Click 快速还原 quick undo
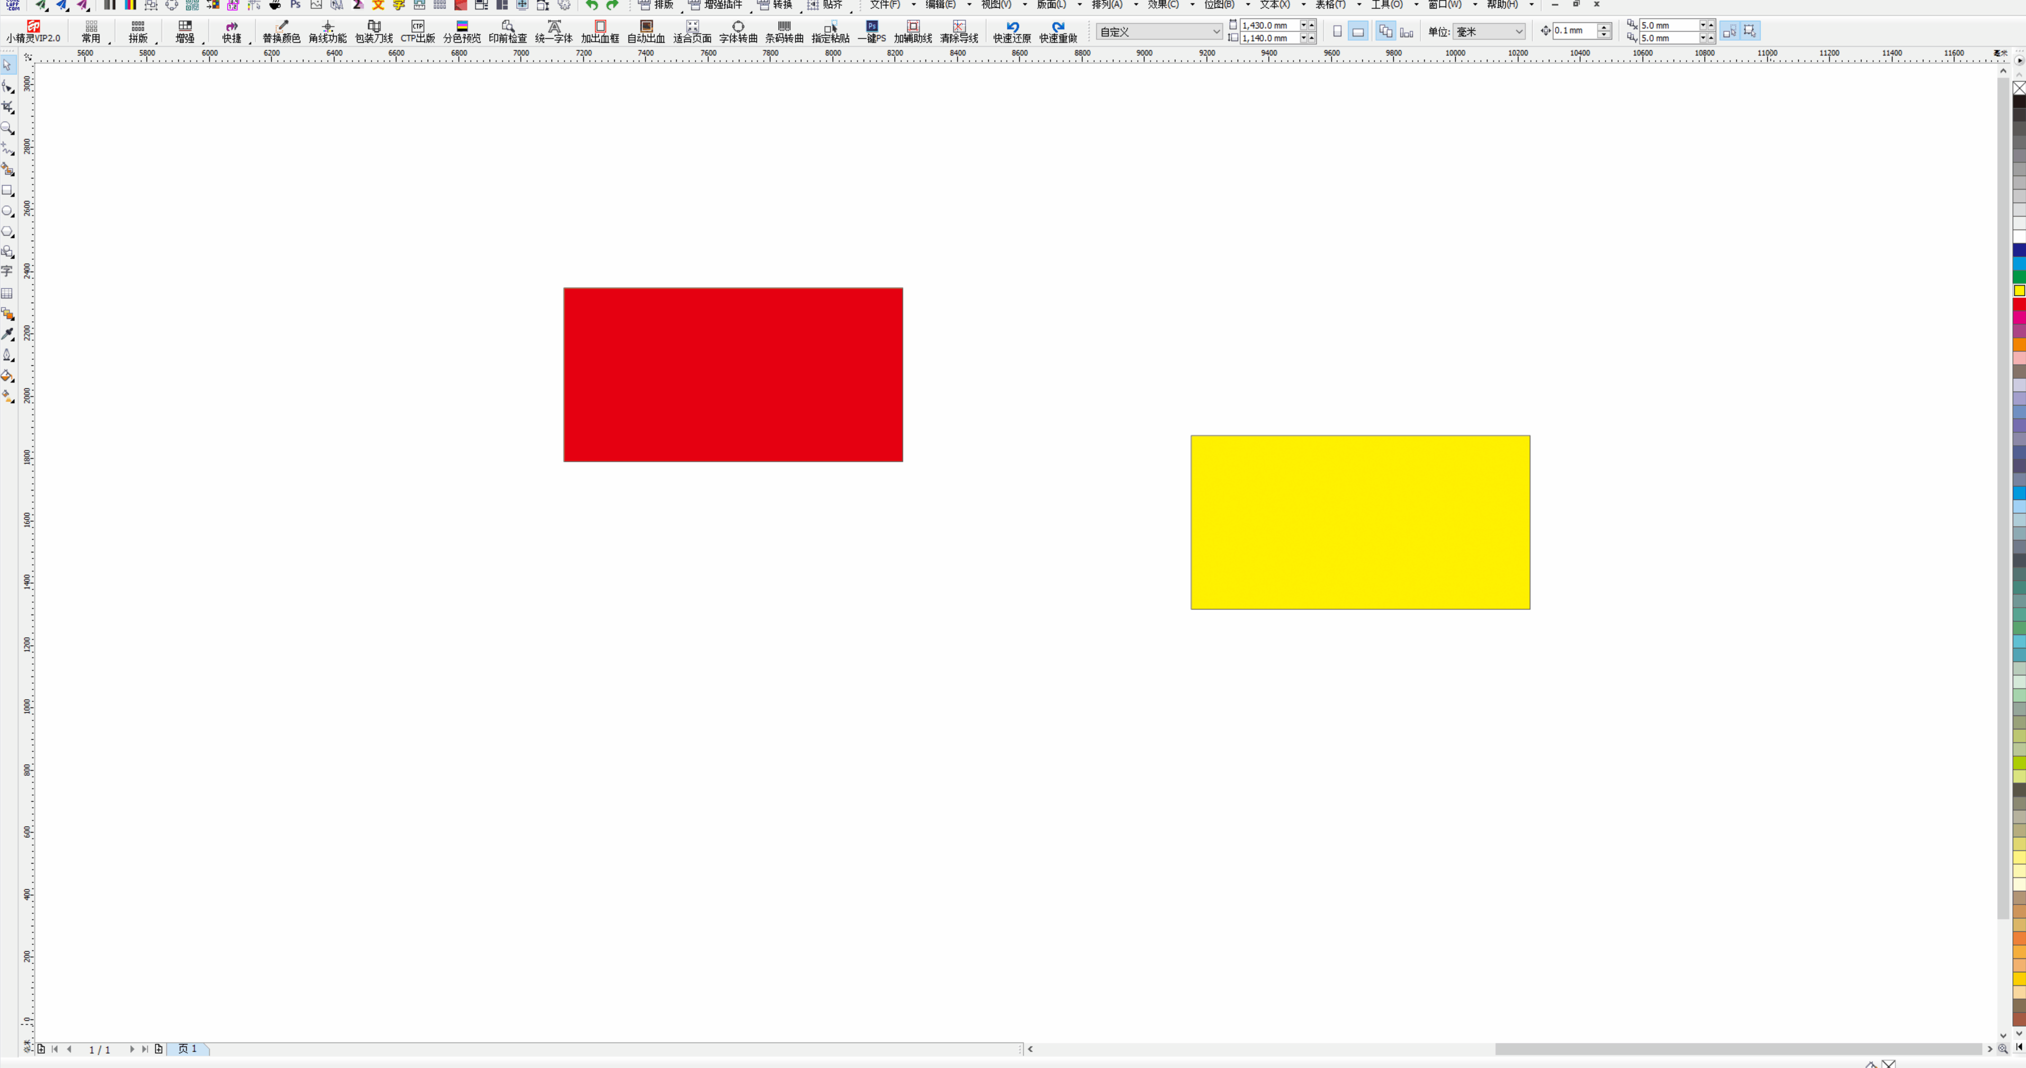The width and height of the screenshot is (2026, 1068). coord(1012,31)
